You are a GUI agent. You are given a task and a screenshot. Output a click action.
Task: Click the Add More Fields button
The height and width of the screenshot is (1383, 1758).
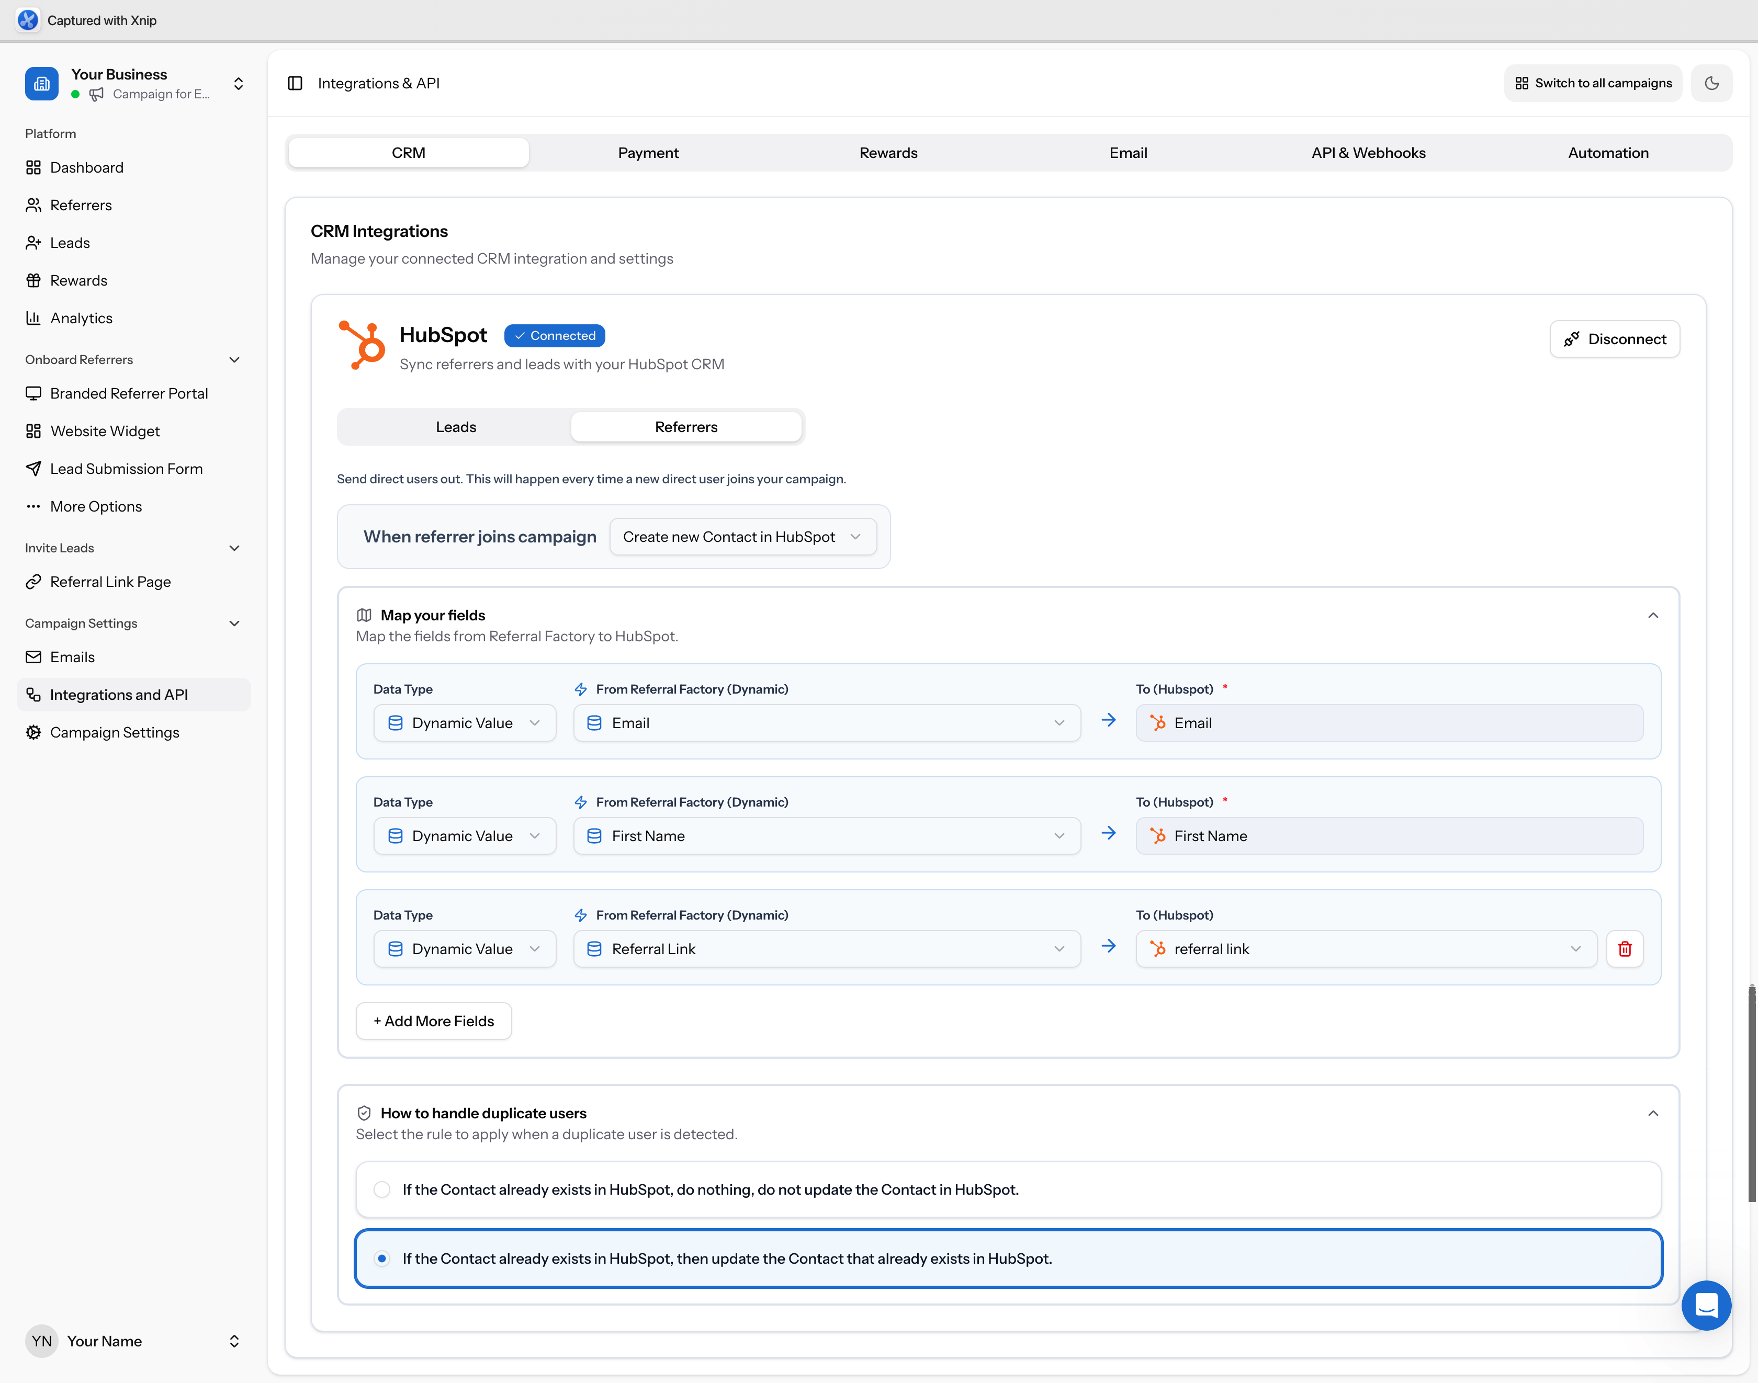(x=433, y=1020)
